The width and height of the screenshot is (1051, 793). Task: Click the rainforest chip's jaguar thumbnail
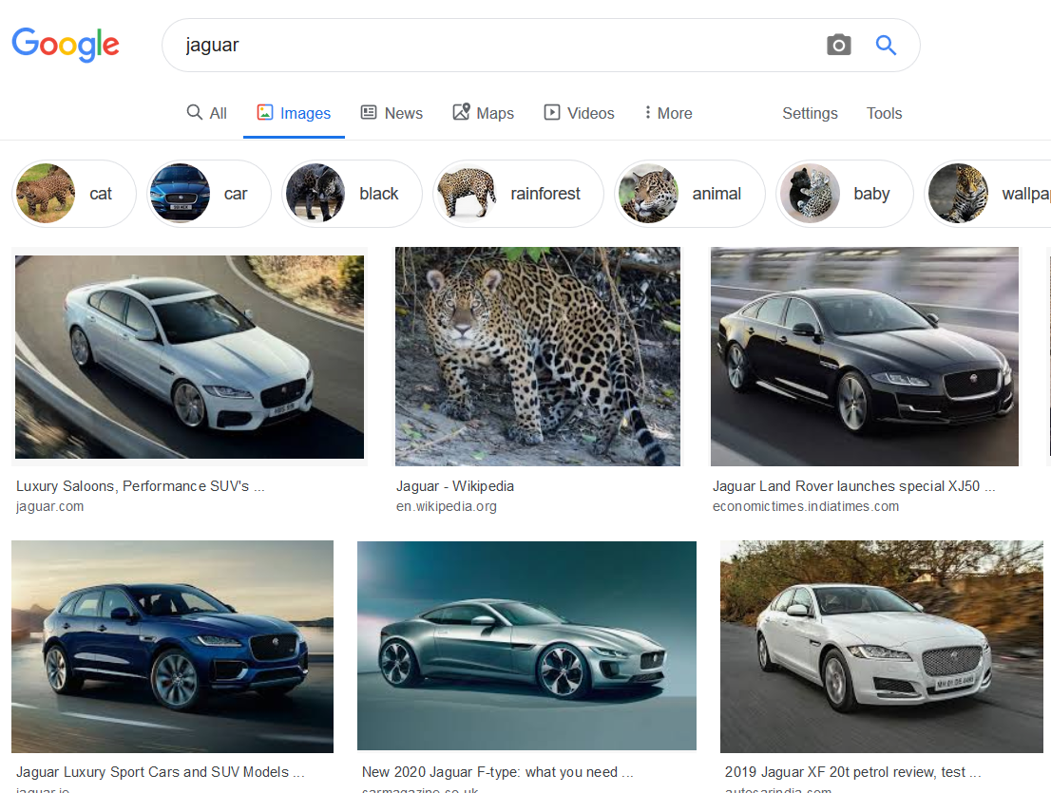[467, 194]
